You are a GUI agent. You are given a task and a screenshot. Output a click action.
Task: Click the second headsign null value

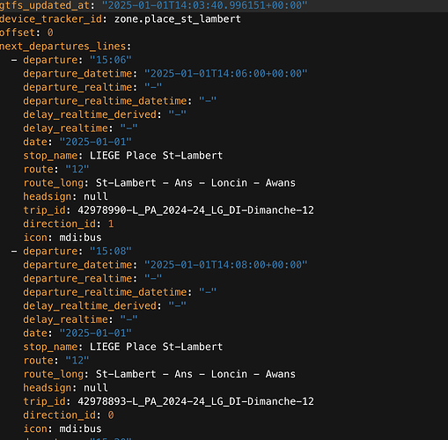tap(96, 388)
